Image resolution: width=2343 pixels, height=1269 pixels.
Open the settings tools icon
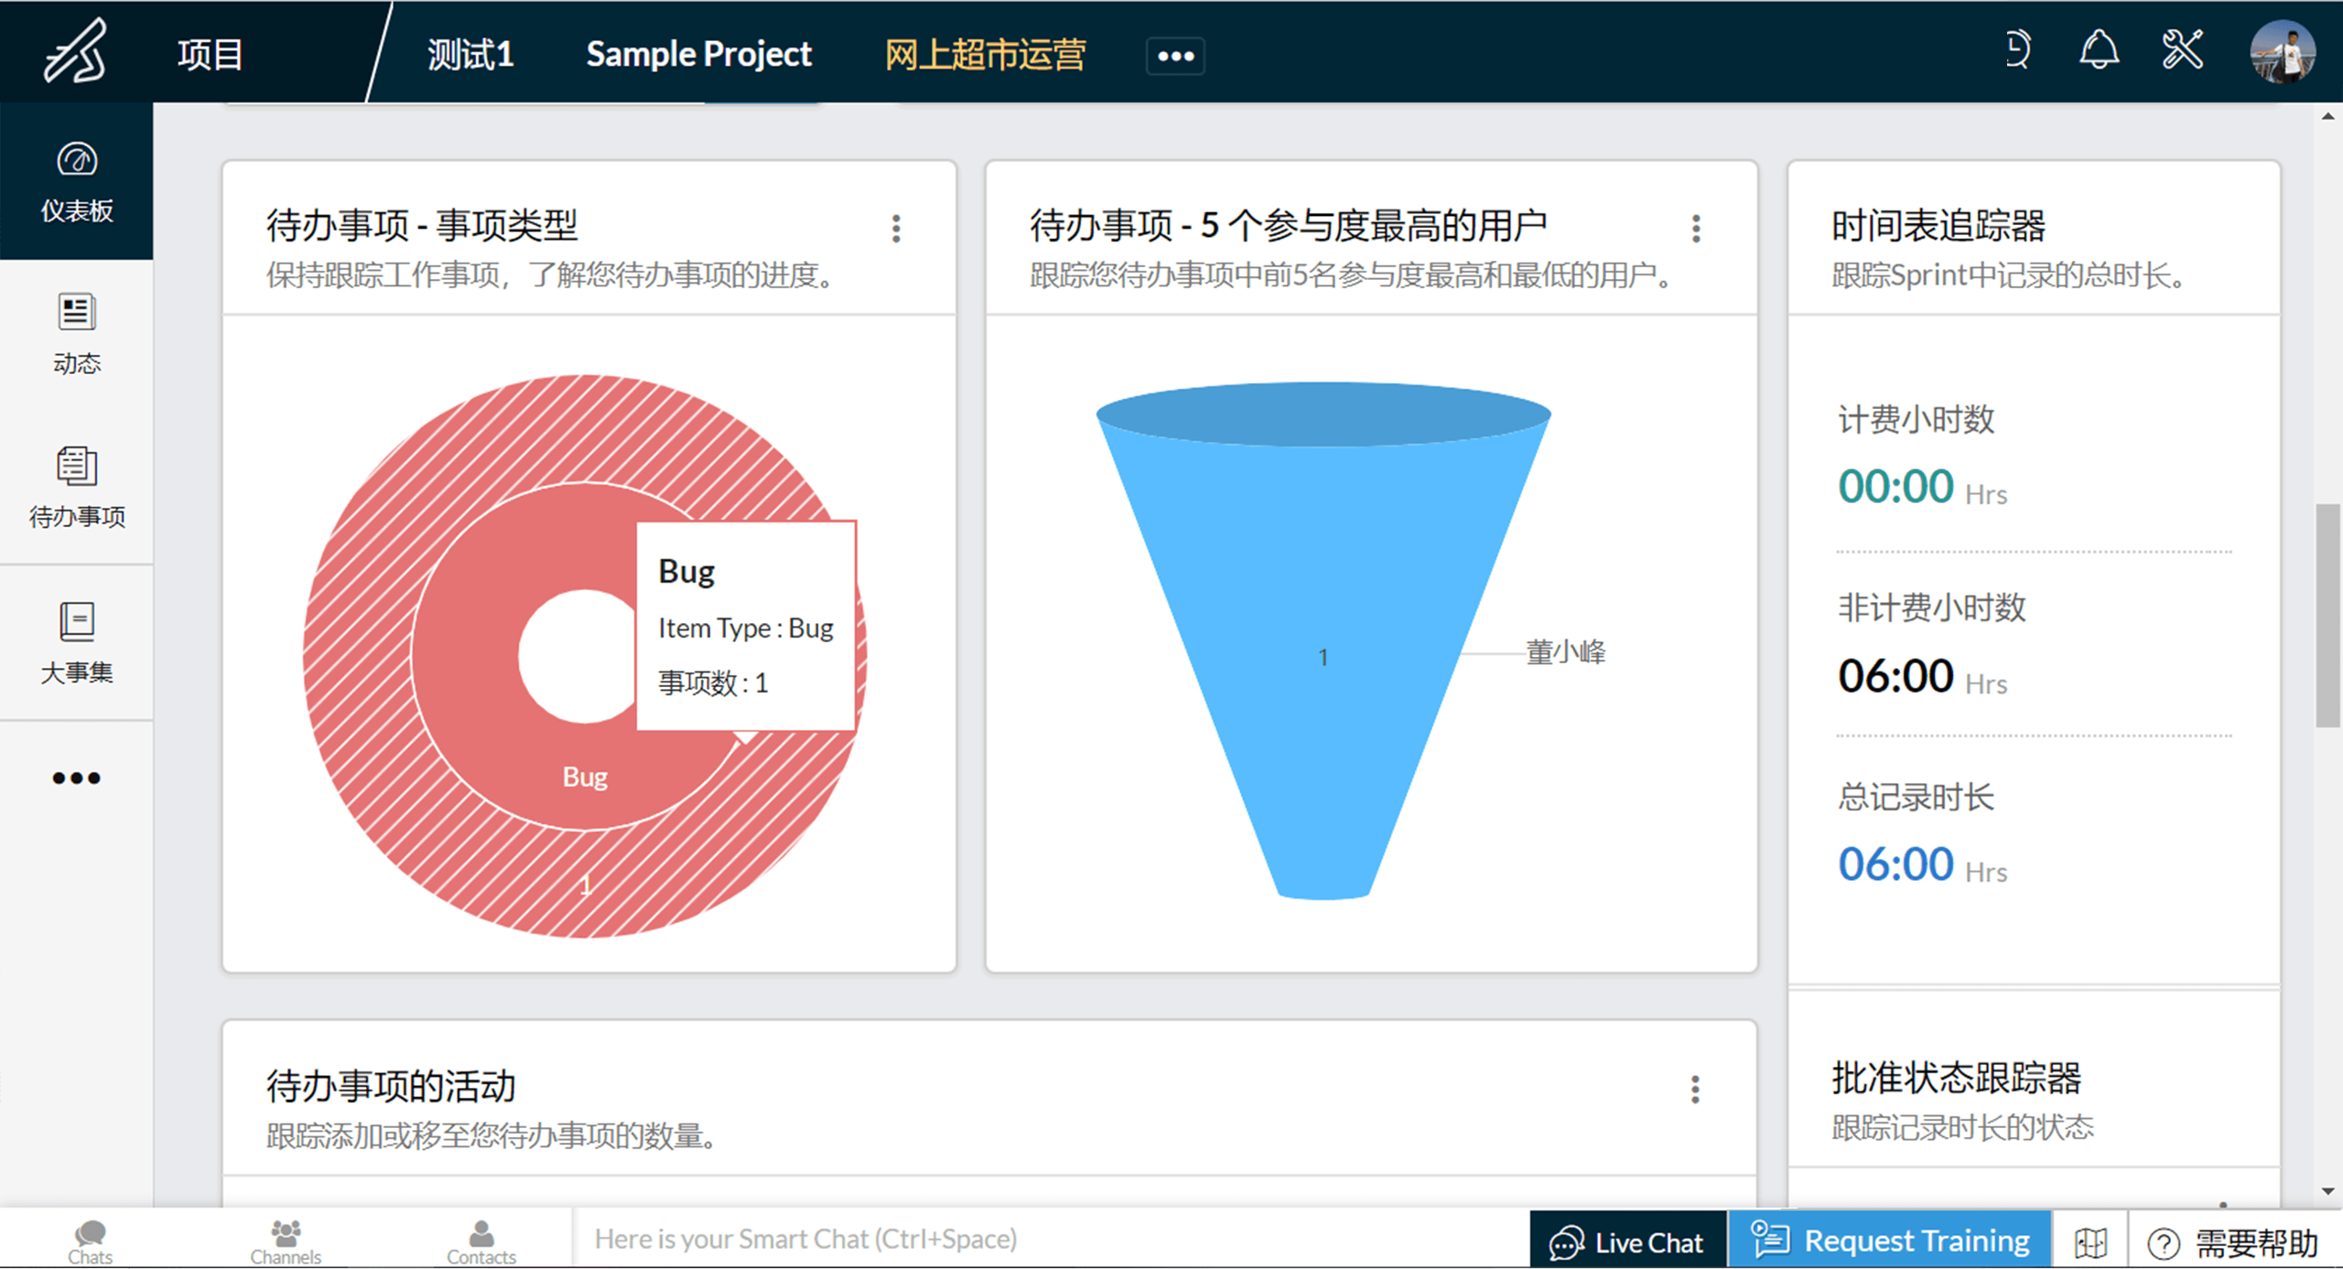click(2182, 49)
